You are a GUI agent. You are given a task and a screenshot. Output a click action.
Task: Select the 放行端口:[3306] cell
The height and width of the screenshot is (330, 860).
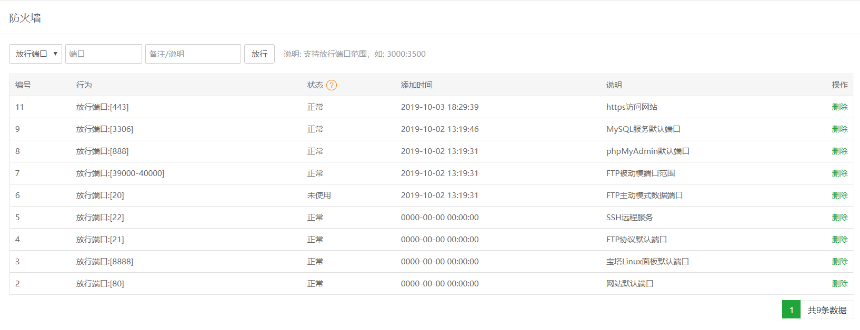click(105, 129)
